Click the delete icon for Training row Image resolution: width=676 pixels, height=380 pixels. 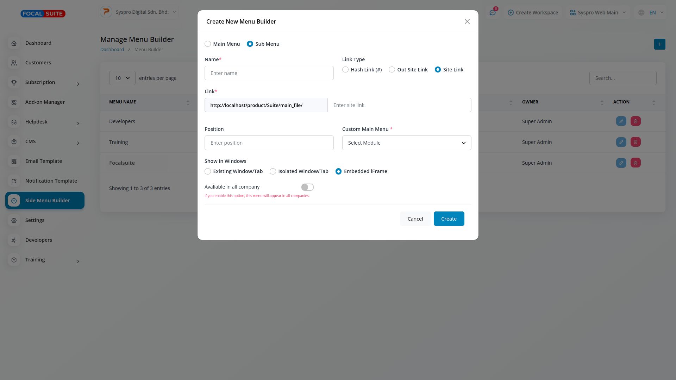click(x=636, y=142)
